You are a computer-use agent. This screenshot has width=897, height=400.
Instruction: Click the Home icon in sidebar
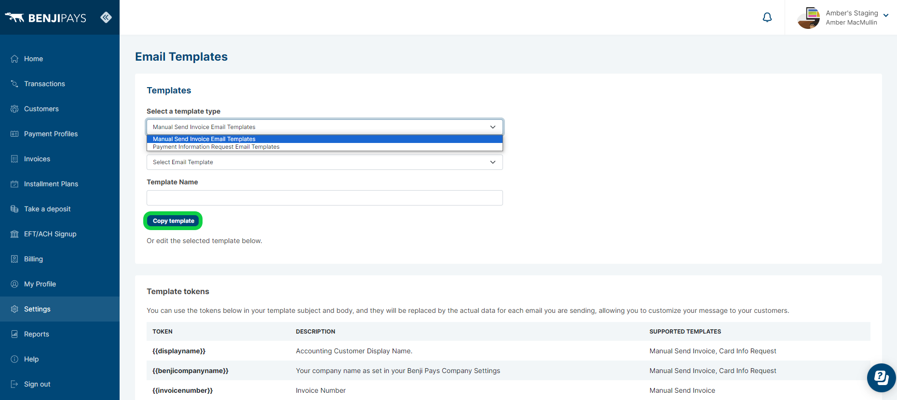click(14, 59)
